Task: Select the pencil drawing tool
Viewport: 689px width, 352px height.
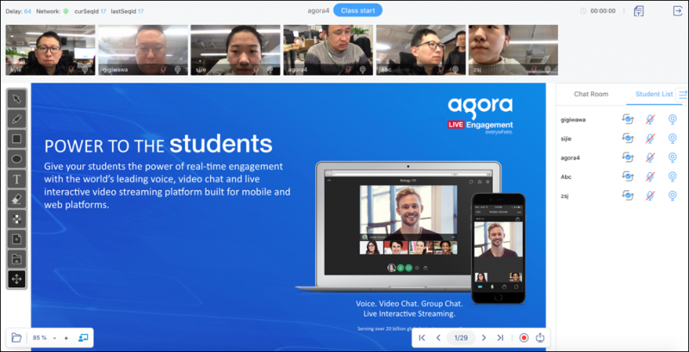Action: [16, 118]
